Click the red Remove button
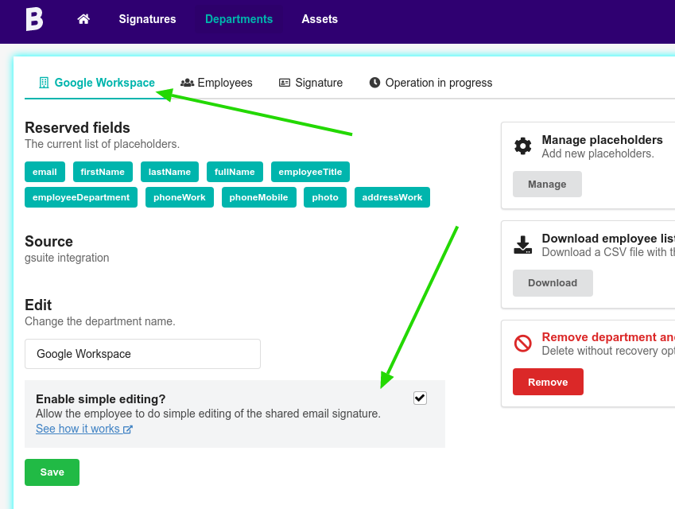 point(548,382)
